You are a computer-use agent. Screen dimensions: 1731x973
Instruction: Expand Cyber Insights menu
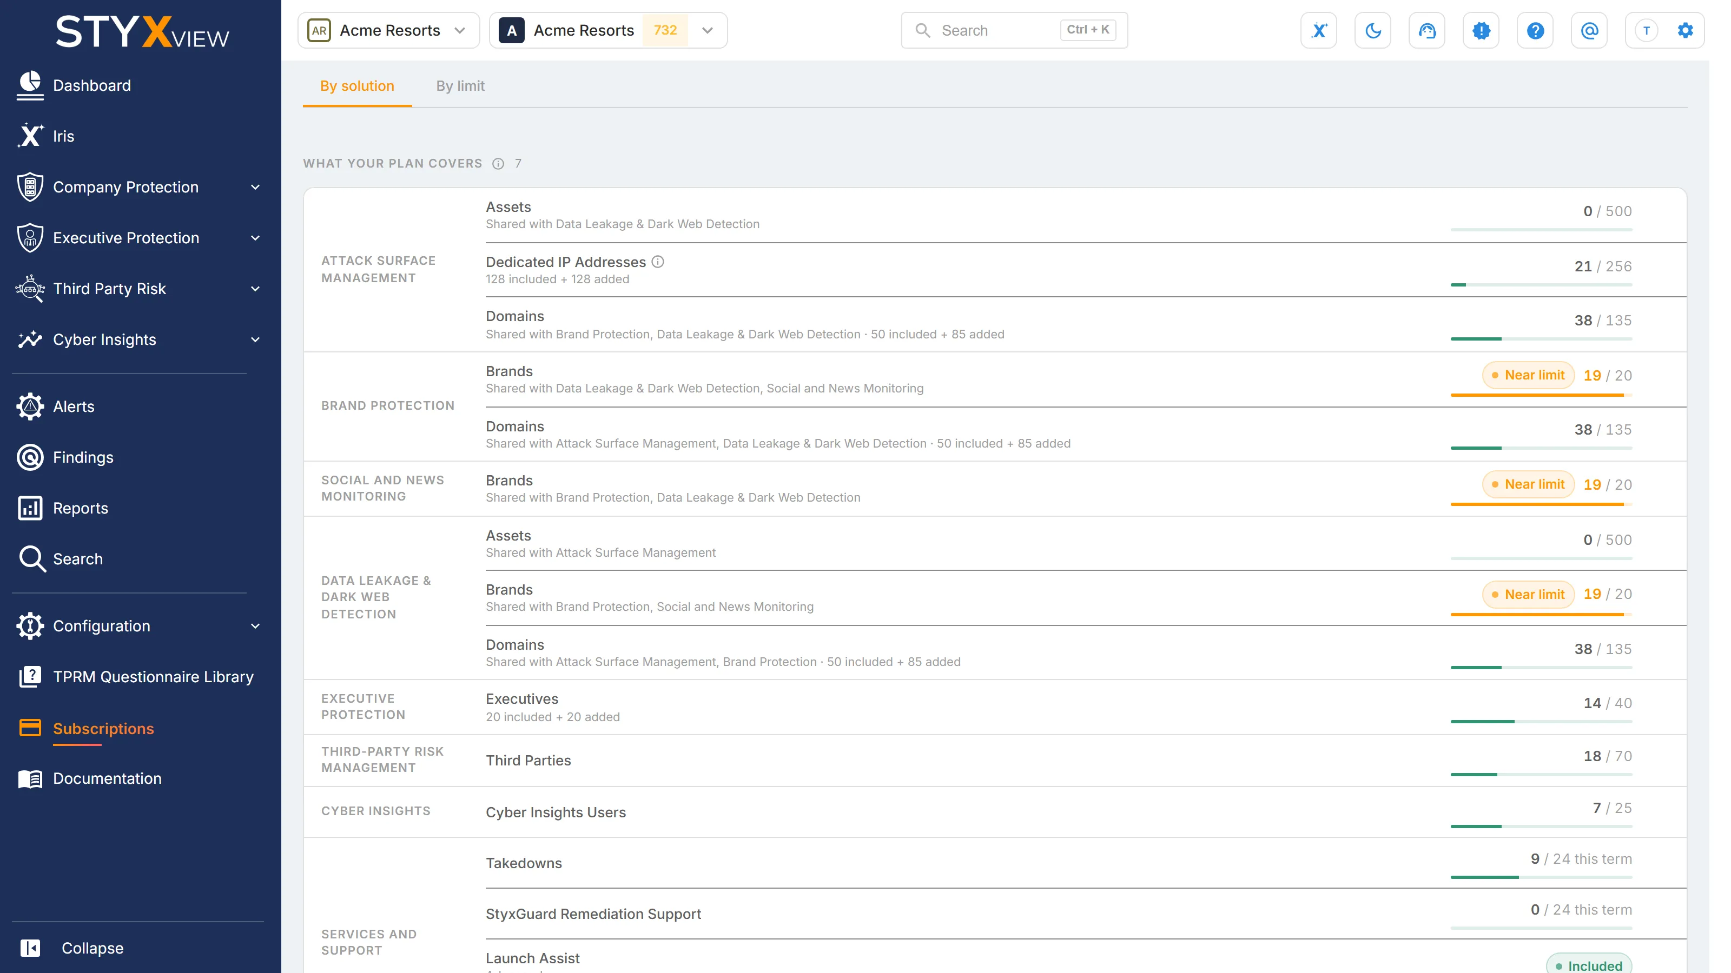[x=255, y=340]
